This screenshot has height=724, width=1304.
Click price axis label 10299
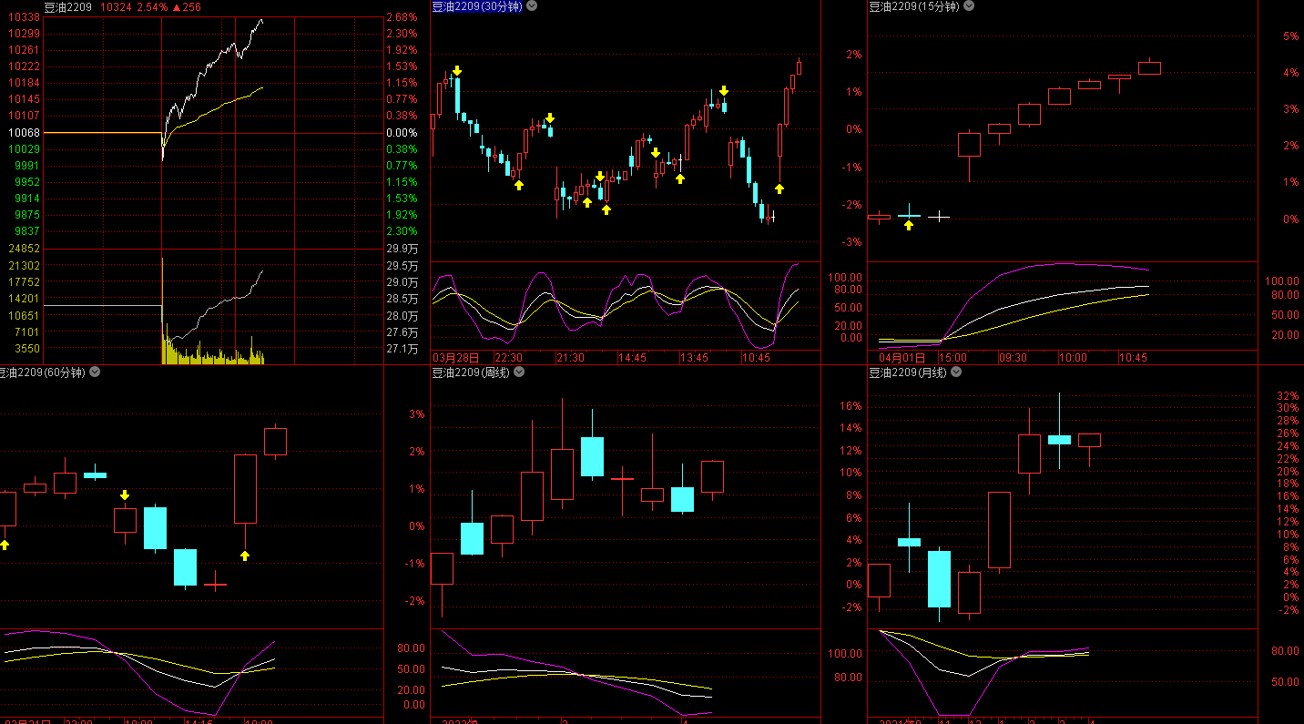point(24,34)
